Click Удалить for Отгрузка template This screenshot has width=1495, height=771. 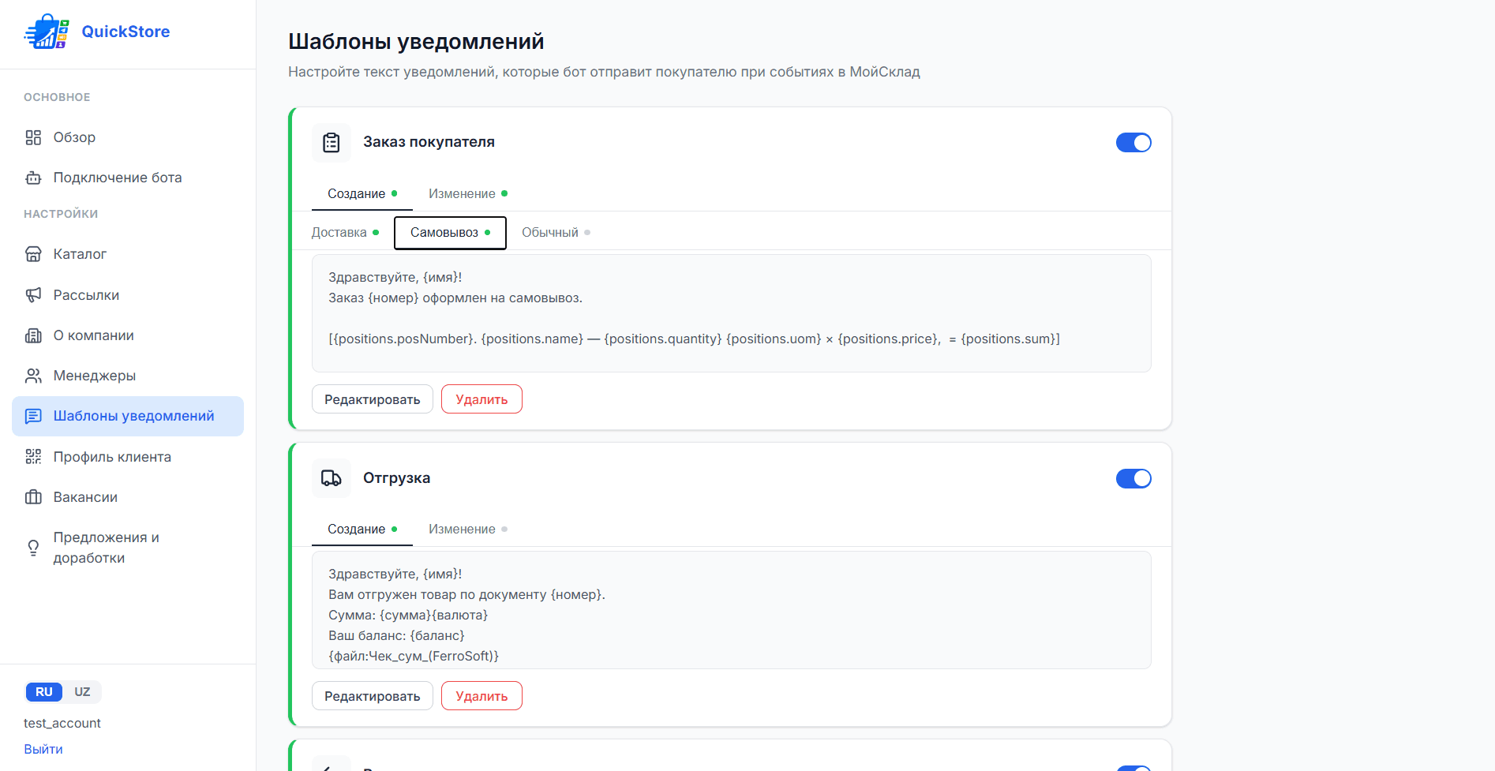point(481,696)
